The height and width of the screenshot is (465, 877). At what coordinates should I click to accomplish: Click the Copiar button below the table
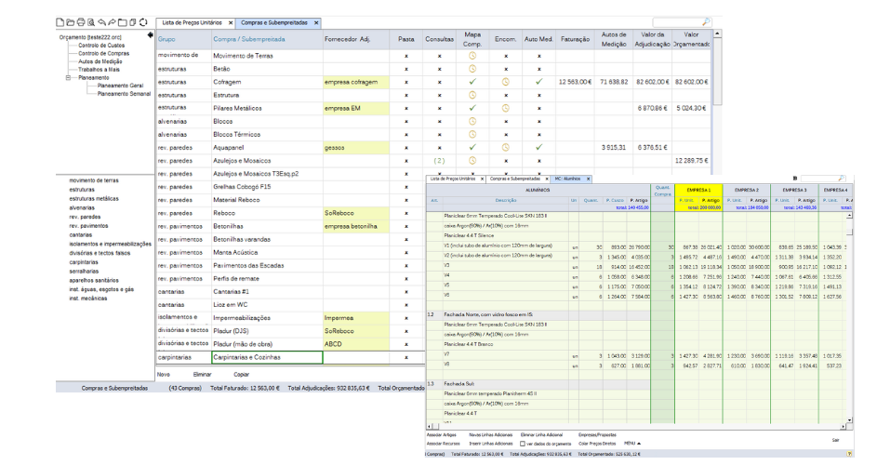[242, 375]
